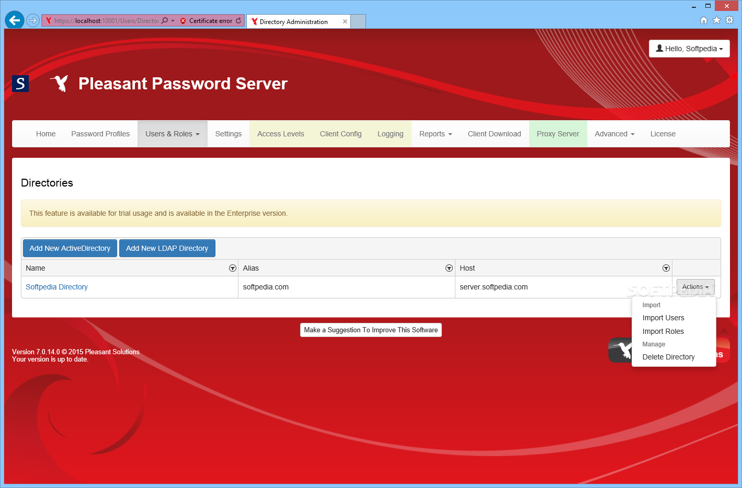Open the Host column filter icon
This screenshot has width=742, height=488.
[x=666, y=268]
